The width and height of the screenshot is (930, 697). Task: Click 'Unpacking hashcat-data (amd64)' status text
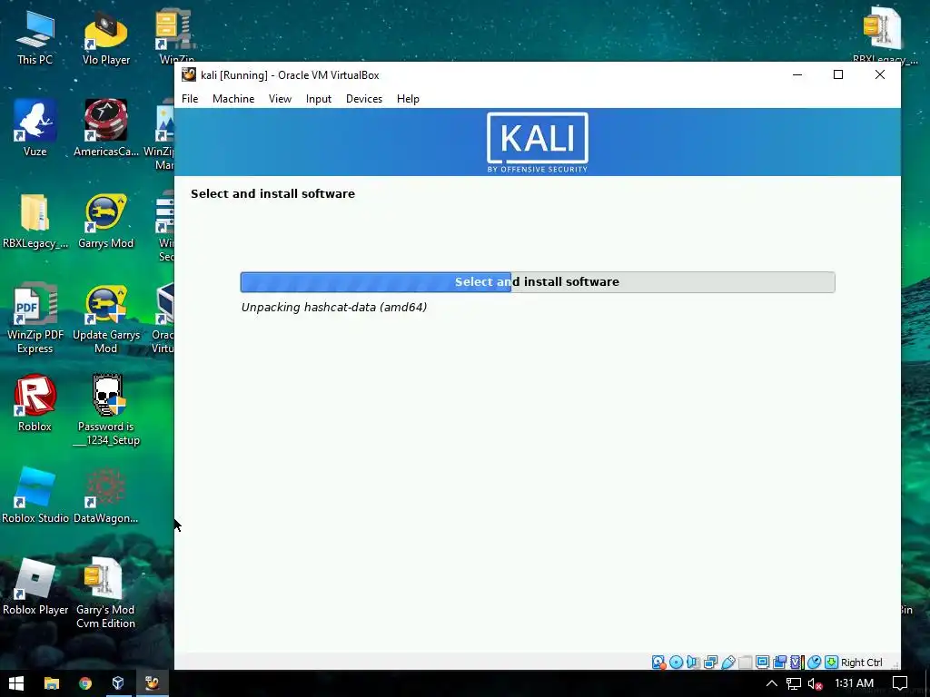point(334,307)
